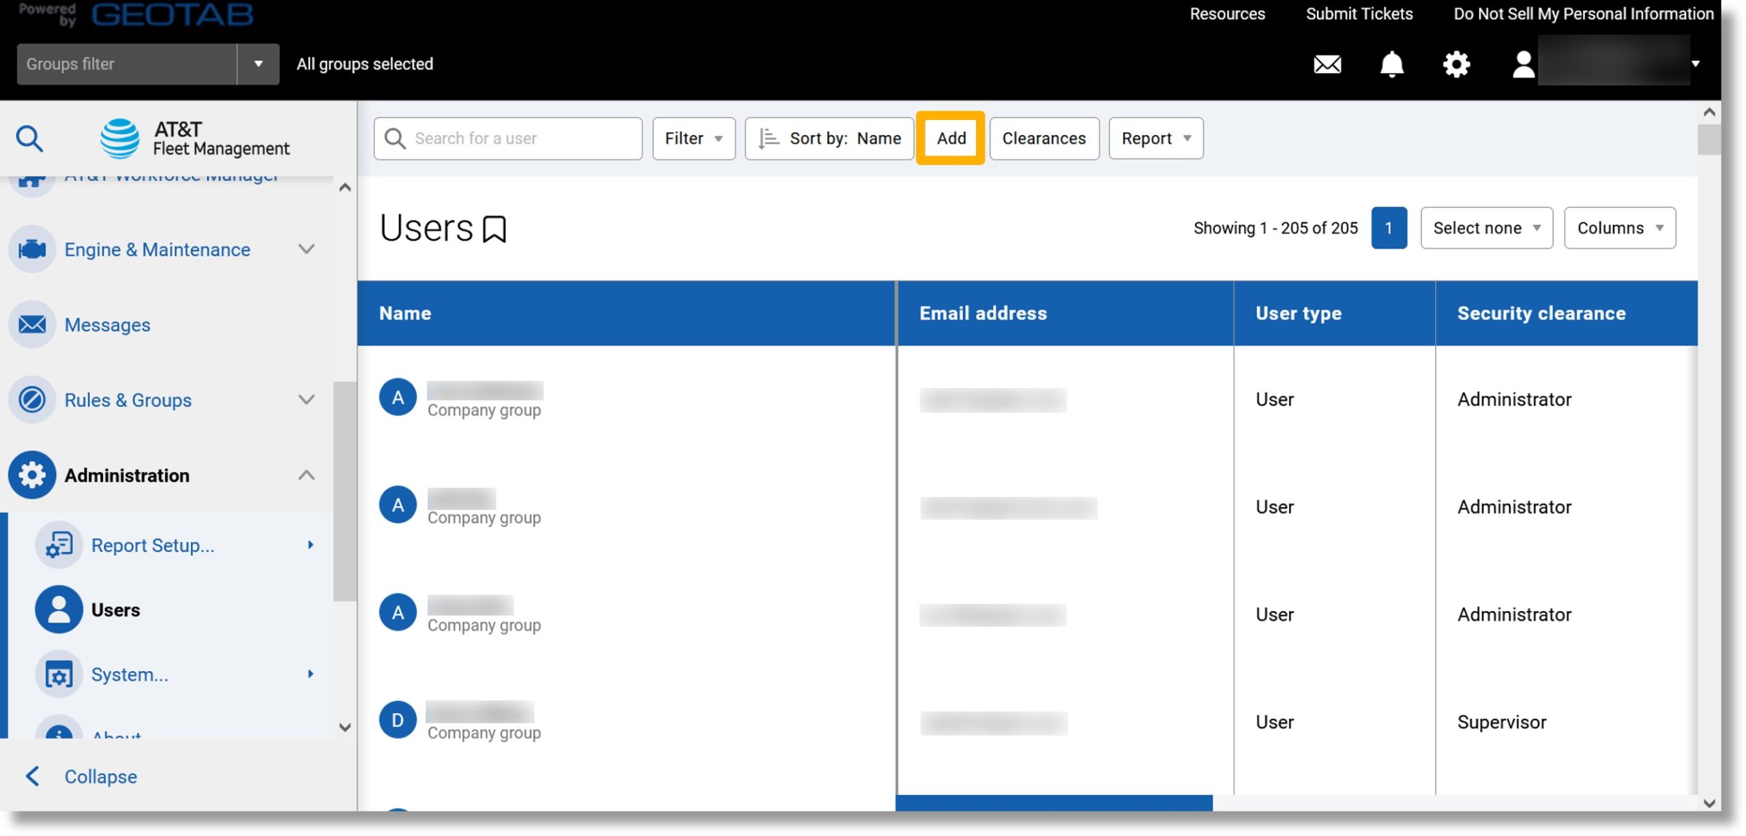1746x836 pixels.
Task: Click Showing 1 - 205 of 205 text
Action: coord(1275,228)
